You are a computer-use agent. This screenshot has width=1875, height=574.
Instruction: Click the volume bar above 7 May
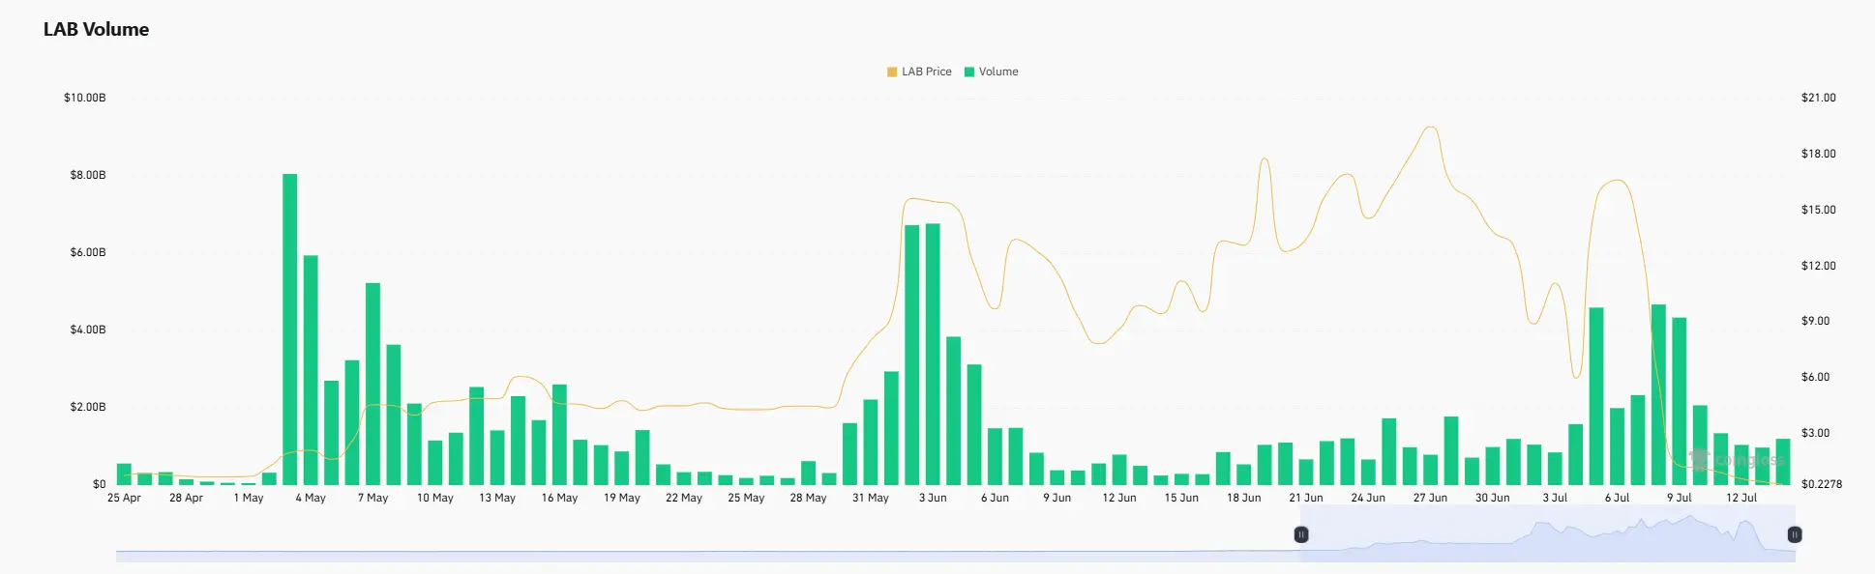[x=372, y=384]
